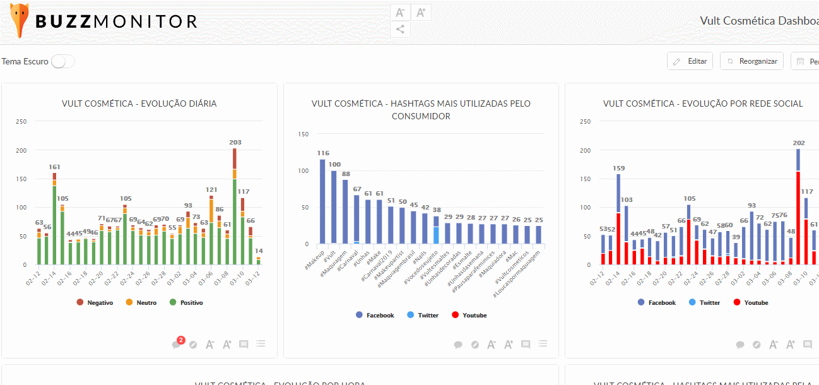The height and width of the screenshot is (385, 819).
Task: Click the Buzzmonitor fox logo
Action: [x=19, y=21]
